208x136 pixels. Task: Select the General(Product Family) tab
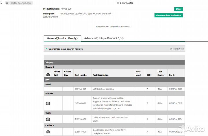tap(62, 38)
